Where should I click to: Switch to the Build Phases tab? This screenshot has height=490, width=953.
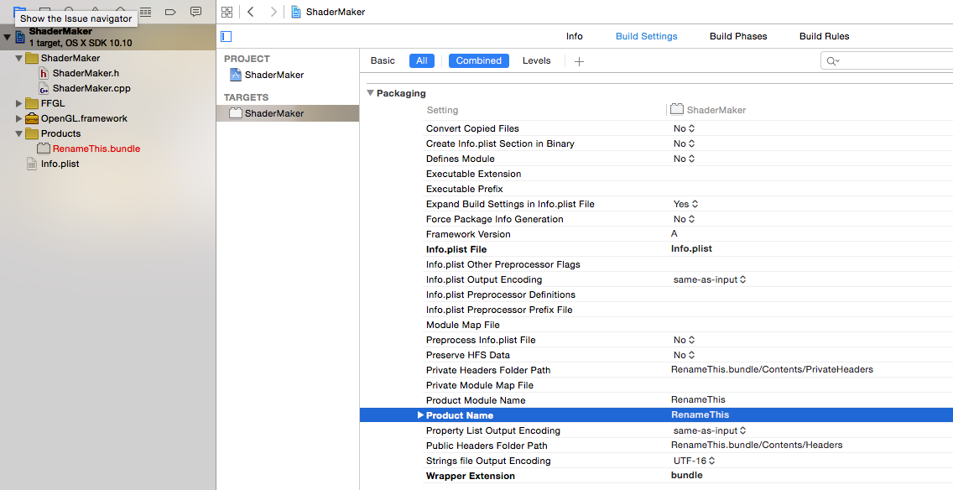point(737,36)
